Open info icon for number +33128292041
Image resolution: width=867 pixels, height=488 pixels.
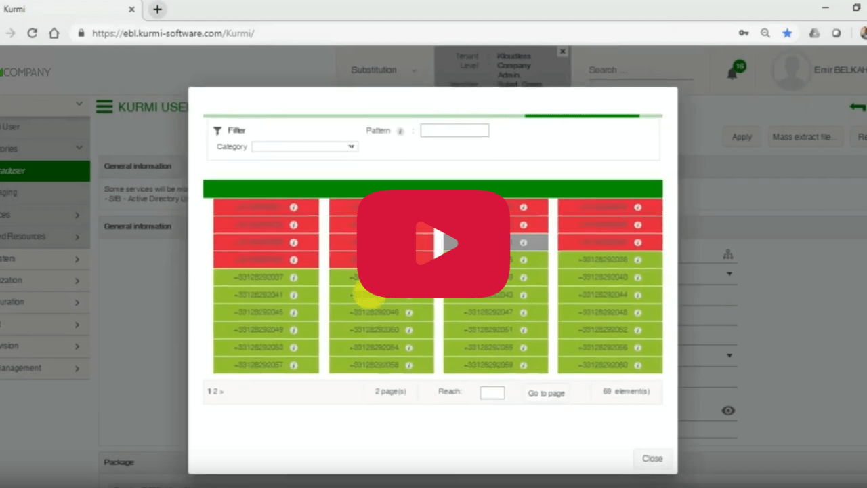click(294, 296)
